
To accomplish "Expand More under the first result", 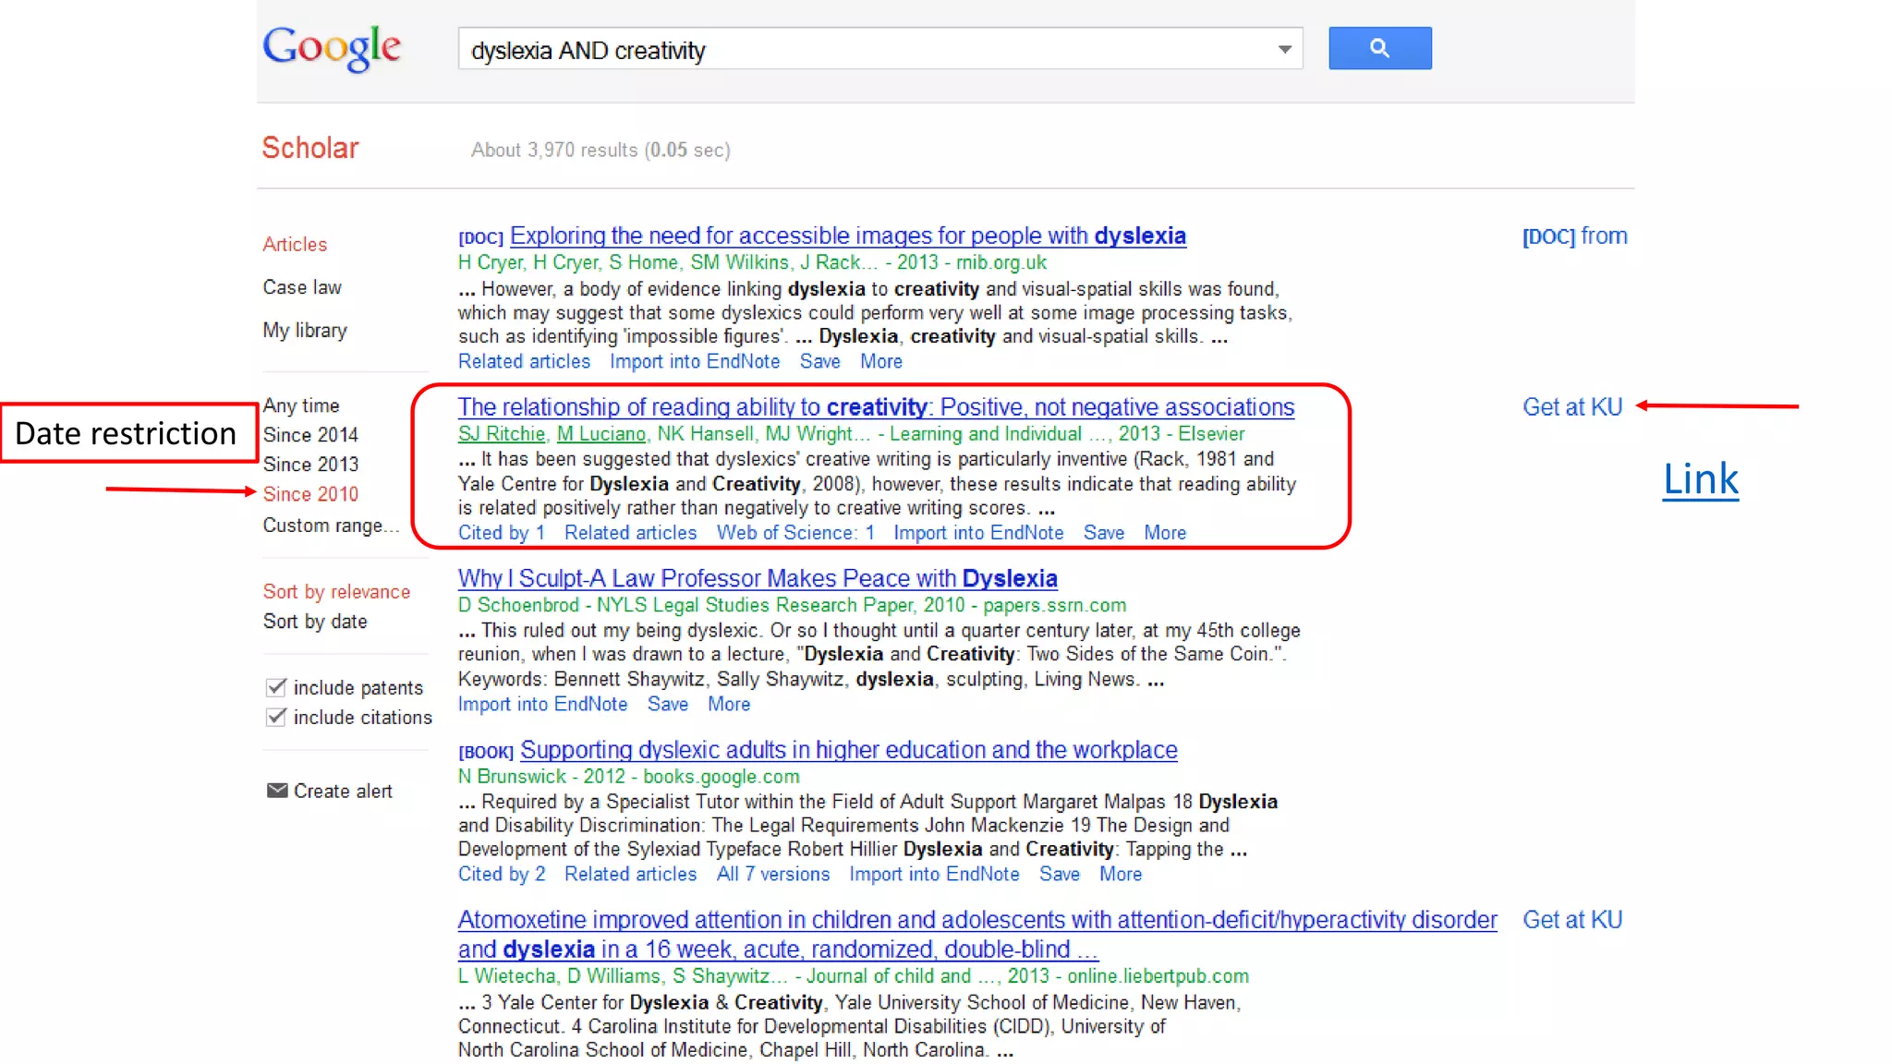I will point(880,362).
